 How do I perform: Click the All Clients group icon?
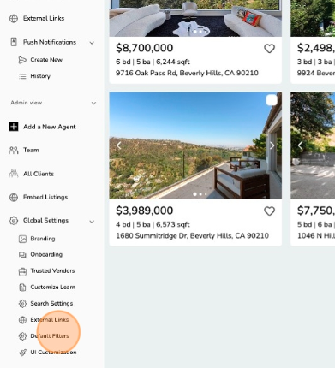[14, 174]
